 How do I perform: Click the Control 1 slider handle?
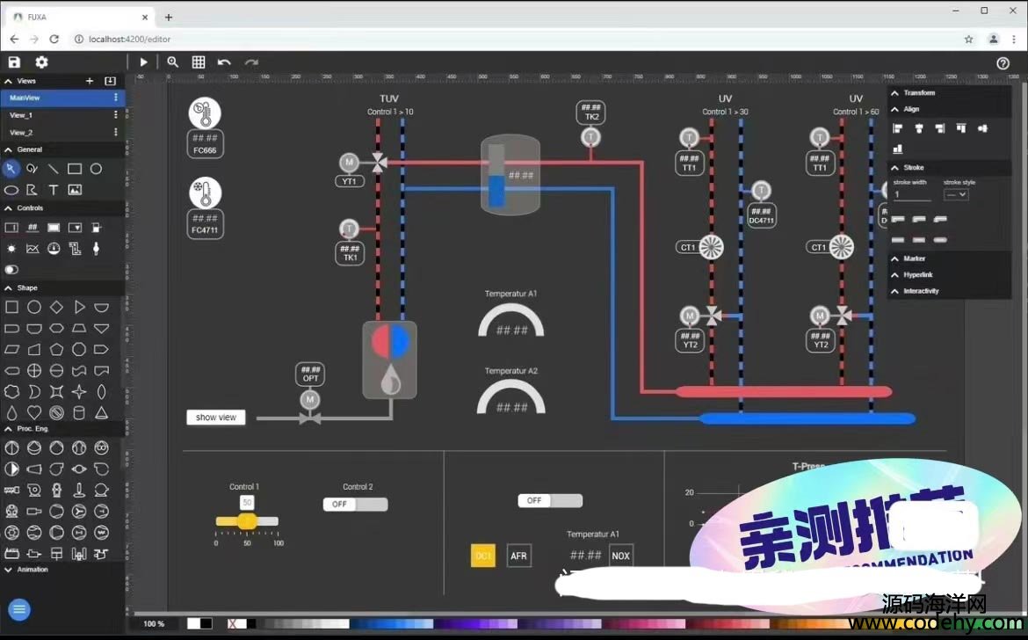click(247, 521)
